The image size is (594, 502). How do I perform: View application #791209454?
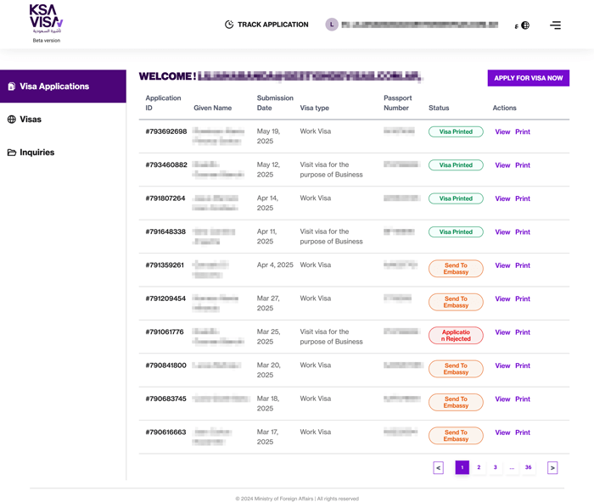tap(502, 298)
